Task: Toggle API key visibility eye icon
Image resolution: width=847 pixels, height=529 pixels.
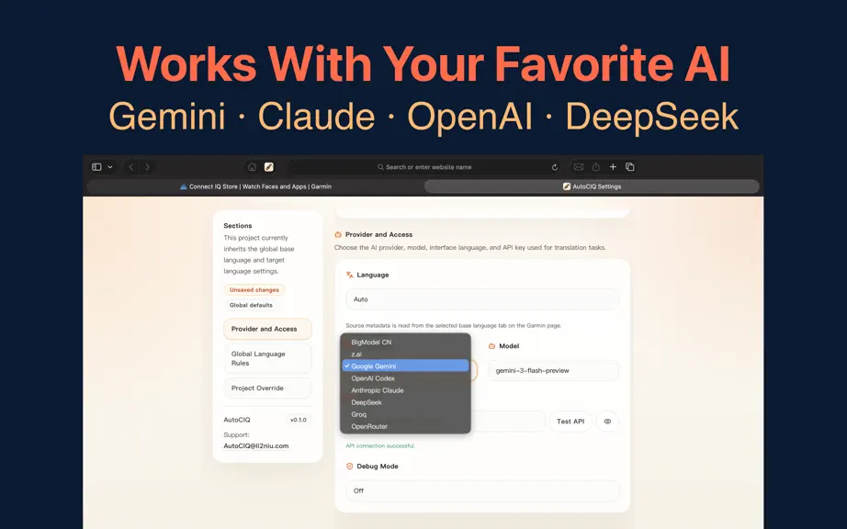Action: coord(607,422)
